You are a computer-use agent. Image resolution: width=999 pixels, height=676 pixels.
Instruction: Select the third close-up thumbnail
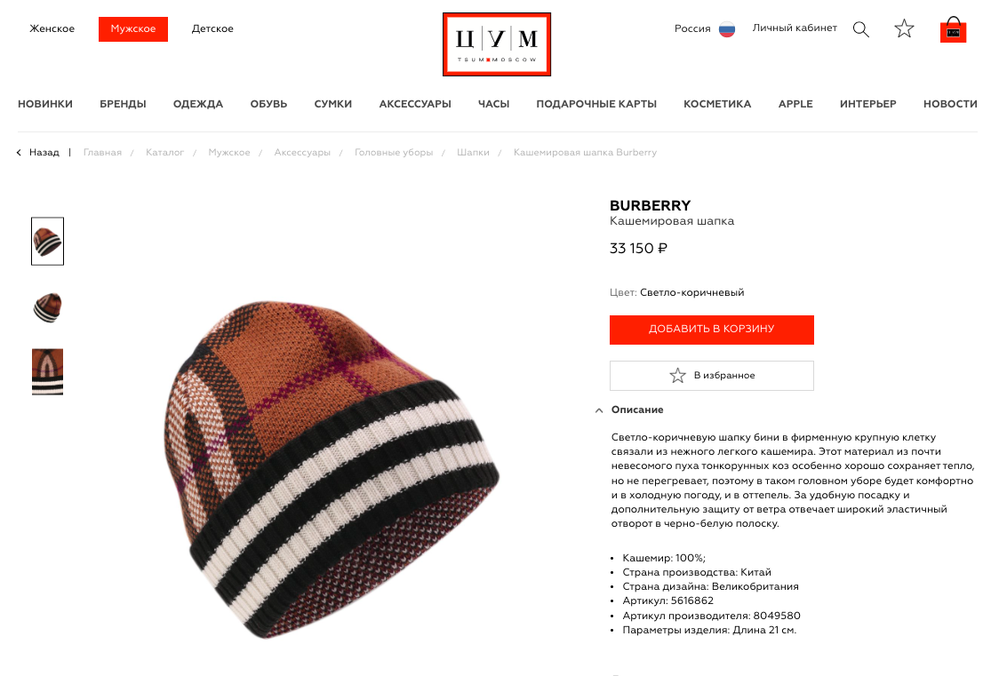48,371
